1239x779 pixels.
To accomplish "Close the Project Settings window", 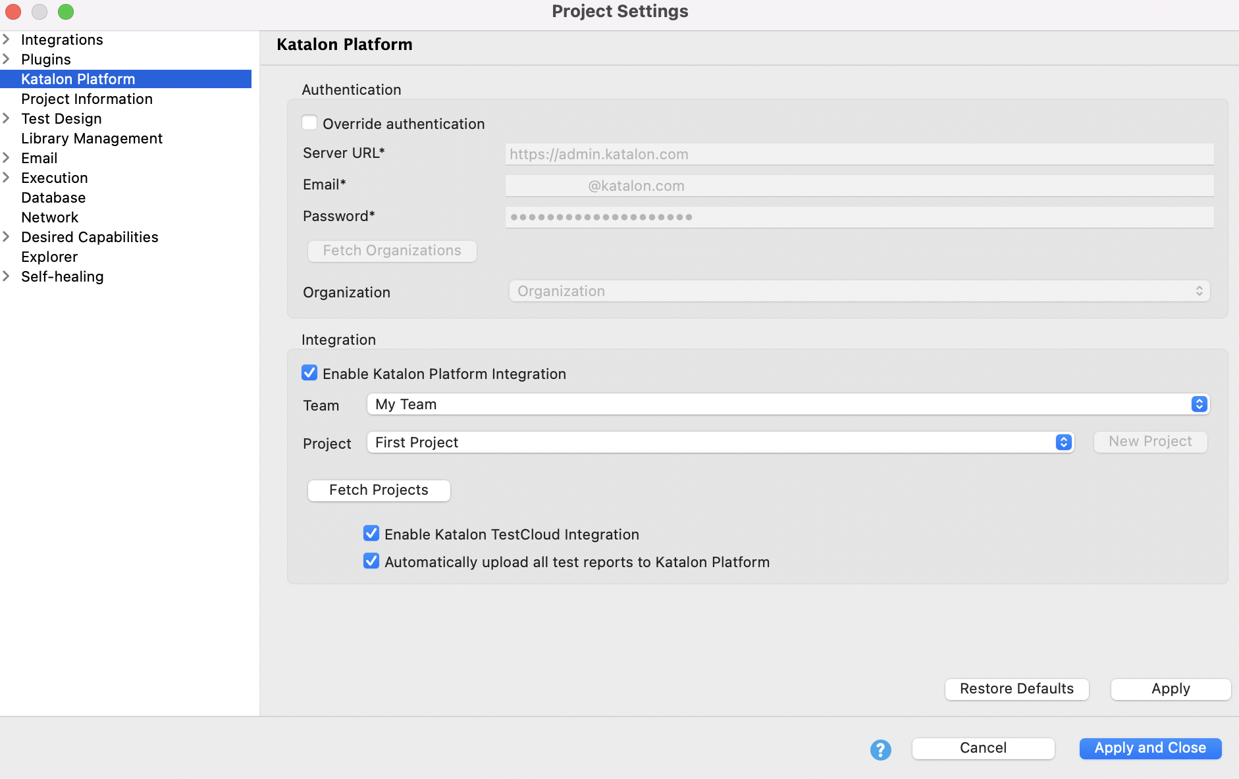I will click(x=13, y=11).
